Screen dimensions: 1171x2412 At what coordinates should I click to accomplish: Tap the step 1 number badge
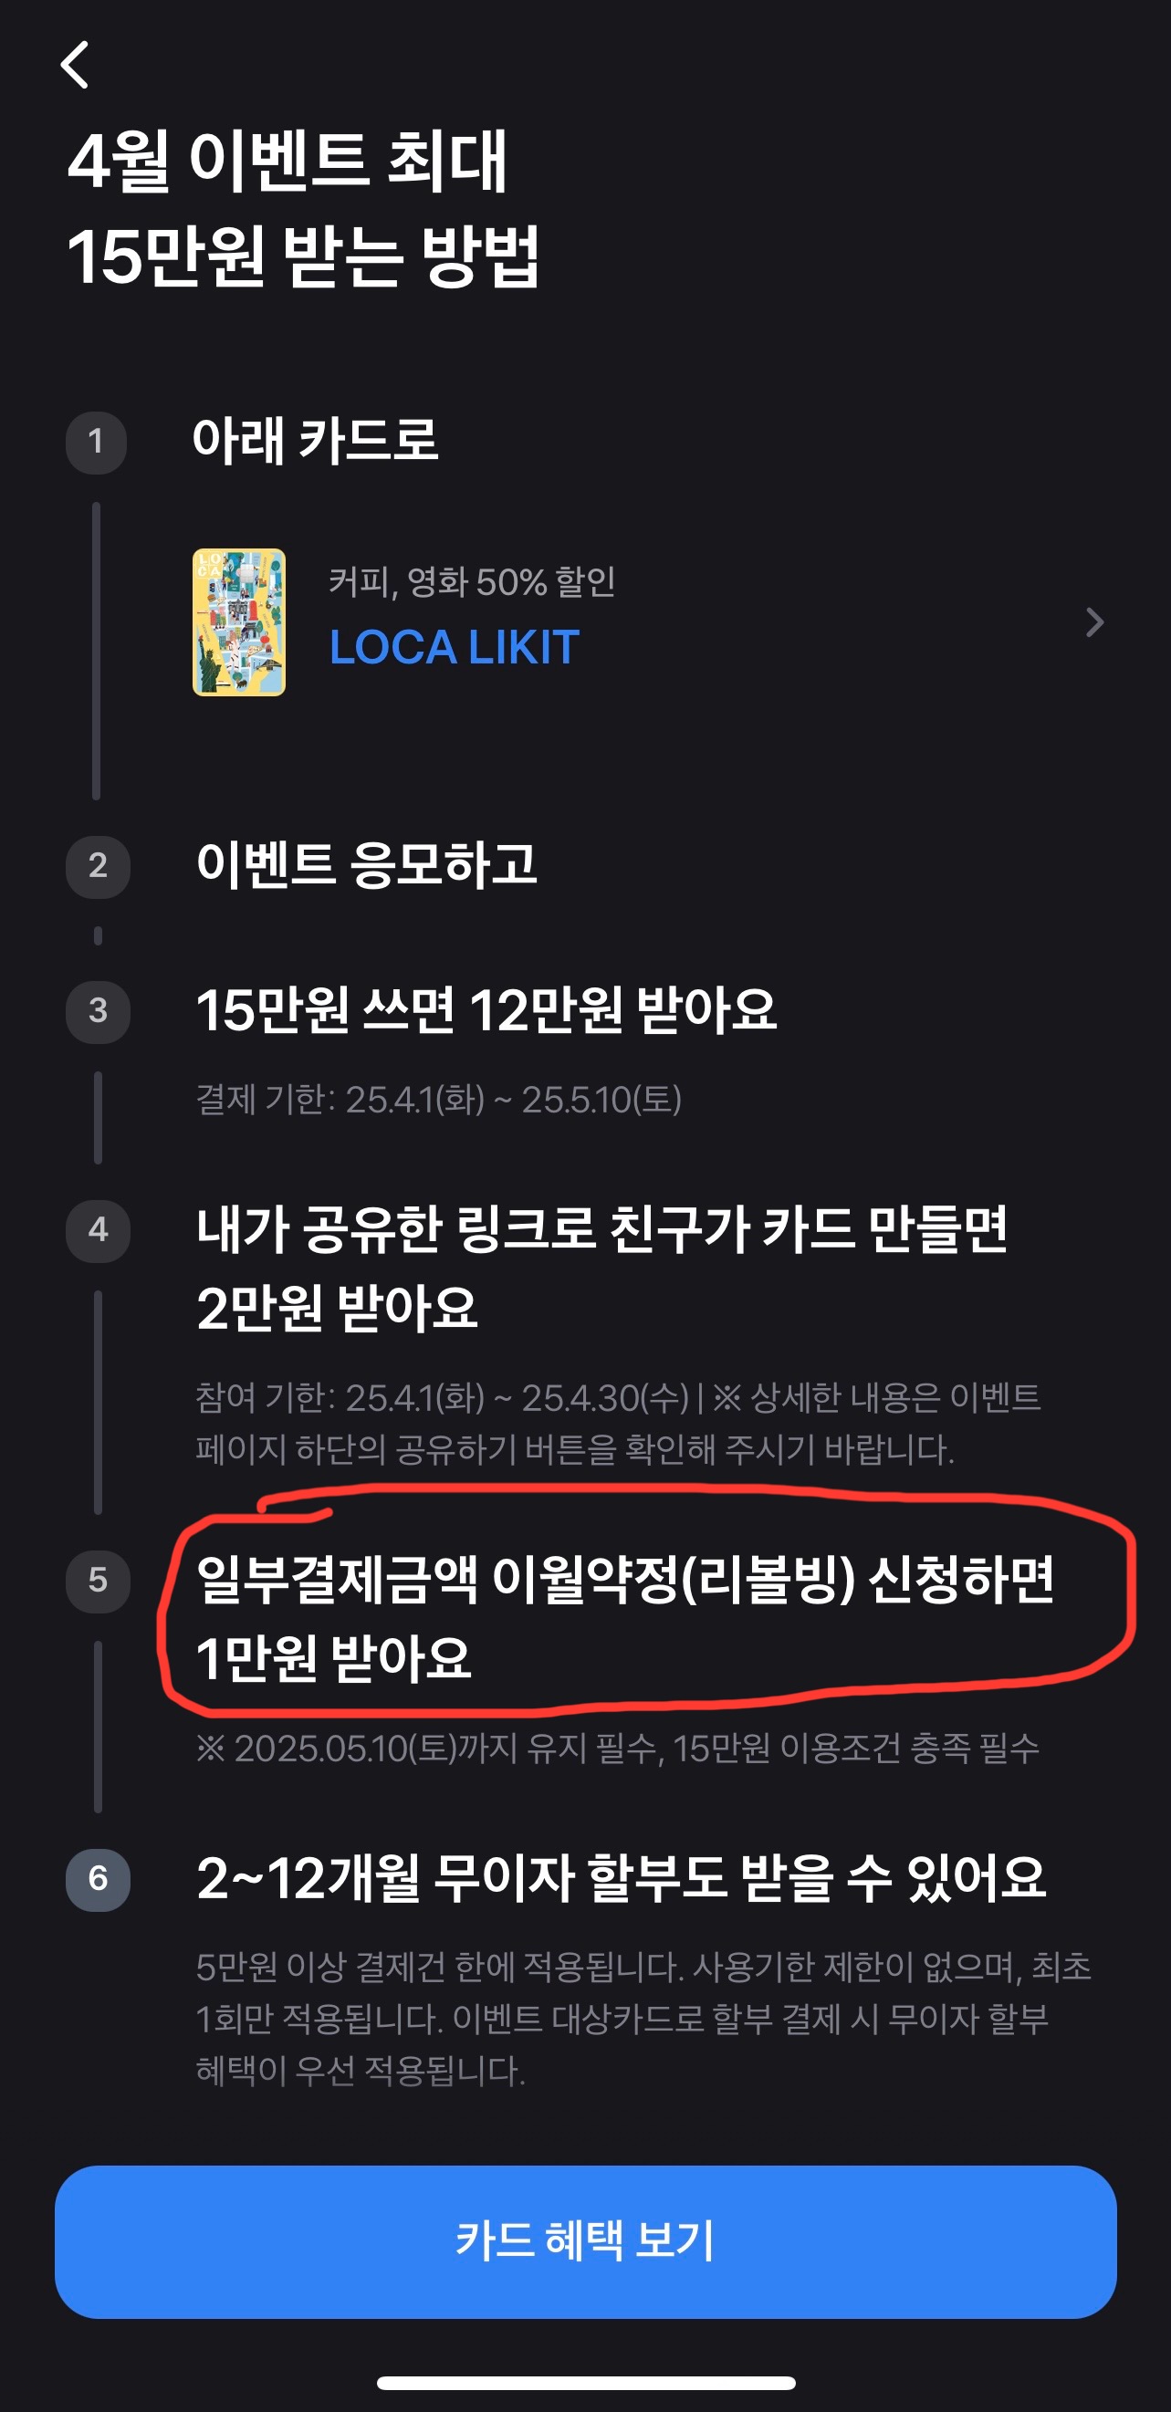click(x=97, y=442)
